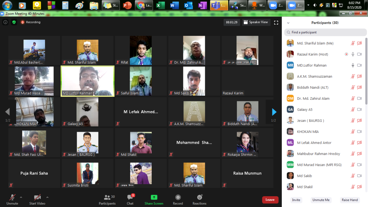Enter full screen mode icon

[x=276, y=22]
